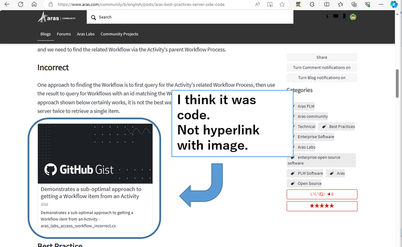The image size is (402, 247).
Task: Open the Aras Labs navigation tab
Action: (x=86, y=34)
